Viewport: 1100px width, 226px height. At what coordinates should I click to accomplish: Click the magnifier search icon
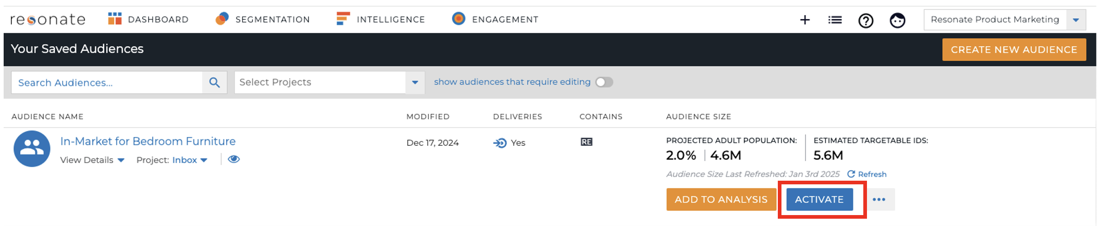pos(214,82)
